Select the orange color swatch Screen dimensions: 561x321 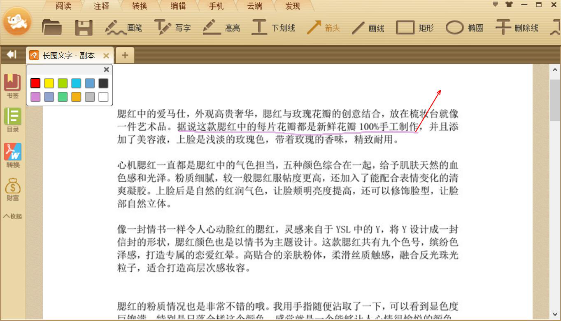[x=76, y=97]
